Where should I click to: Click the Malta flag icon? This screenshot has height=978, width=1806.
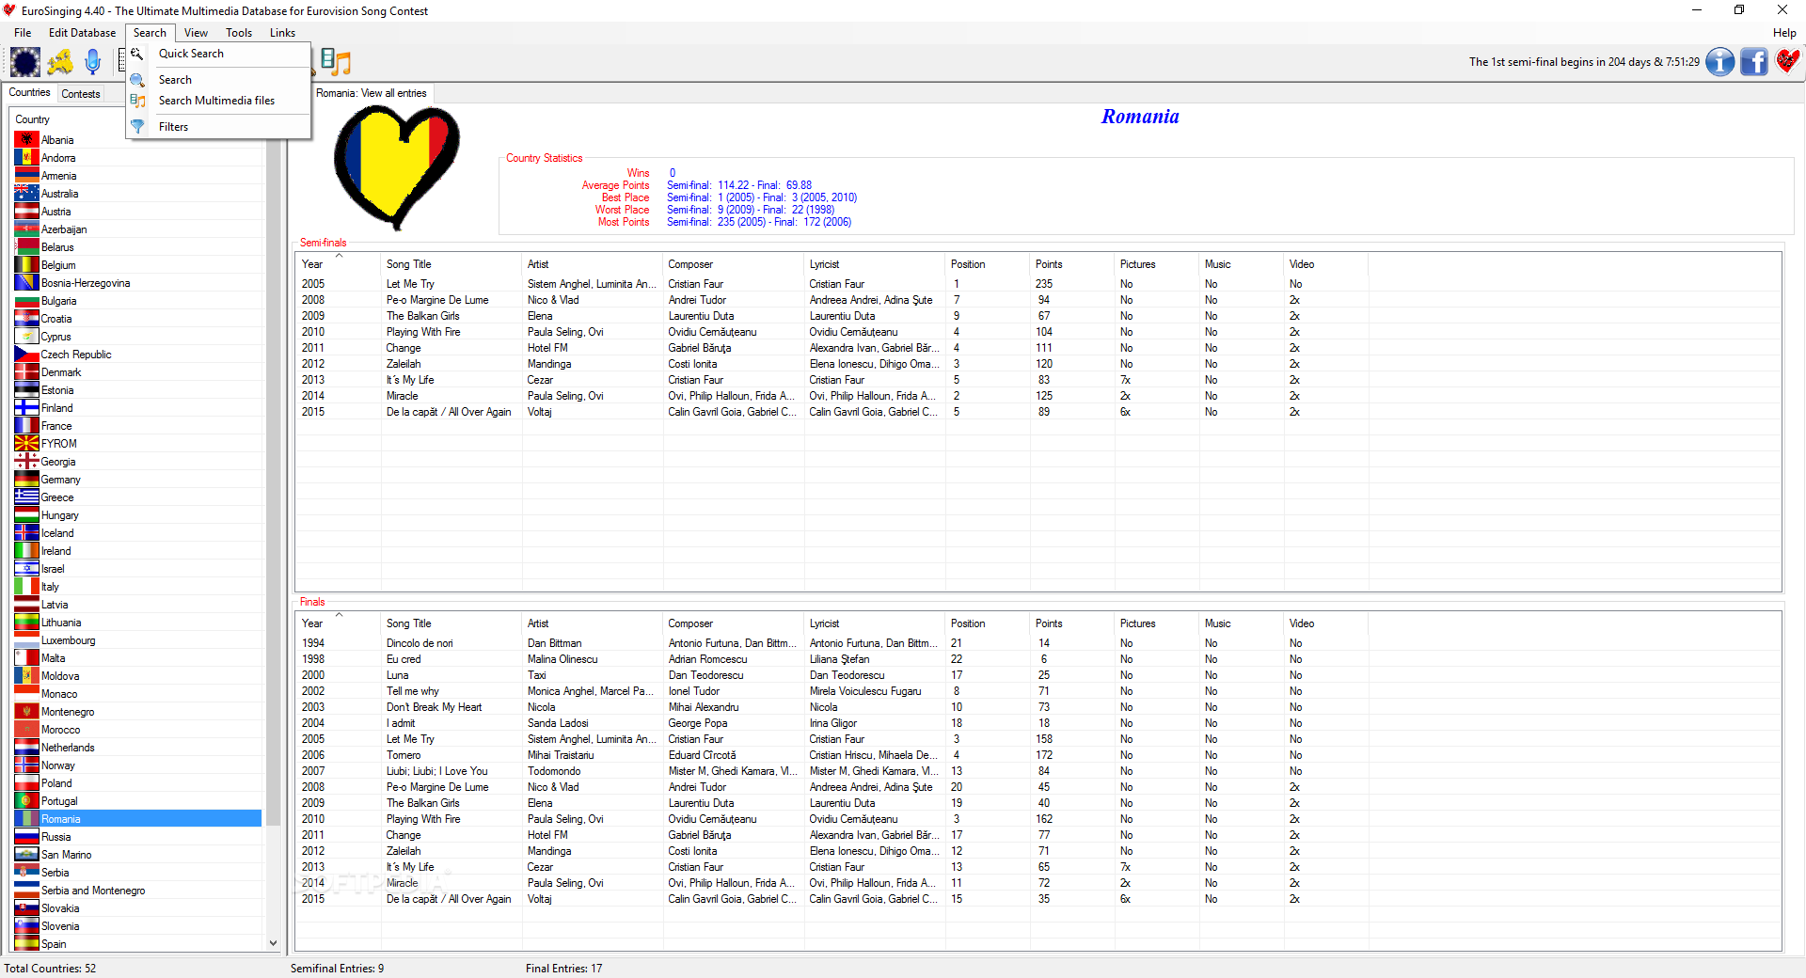coord(26,658)
